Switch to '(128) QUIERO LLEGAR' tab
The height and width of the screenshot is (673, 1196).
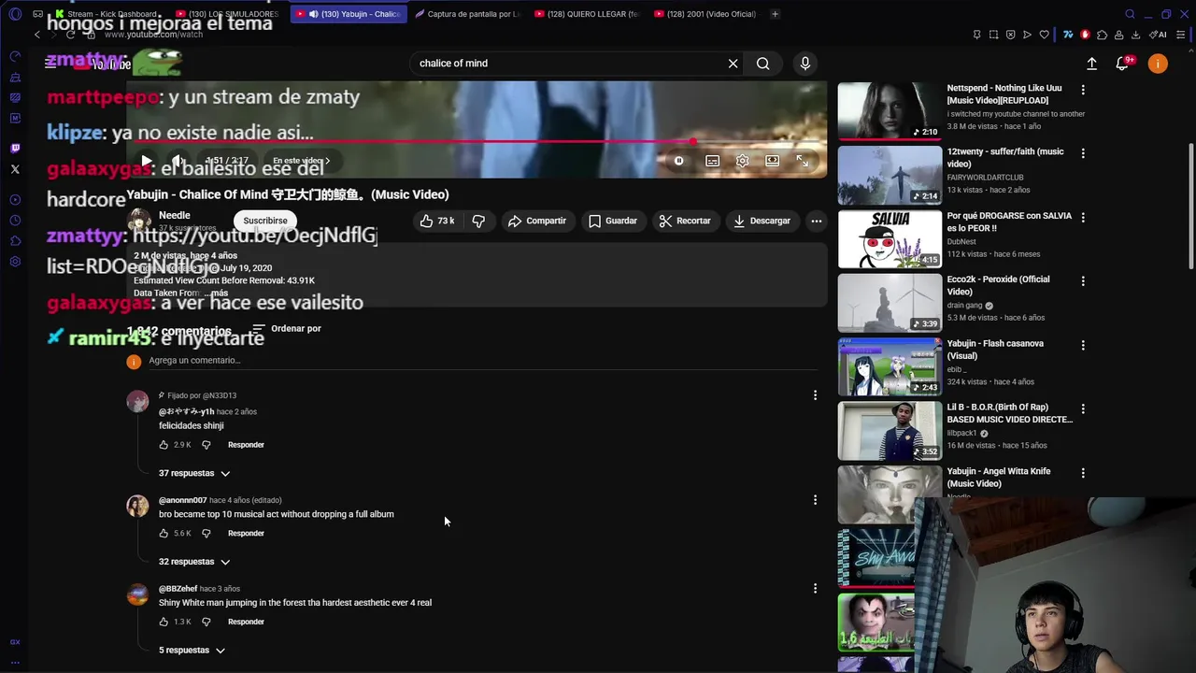coord(588,14)
